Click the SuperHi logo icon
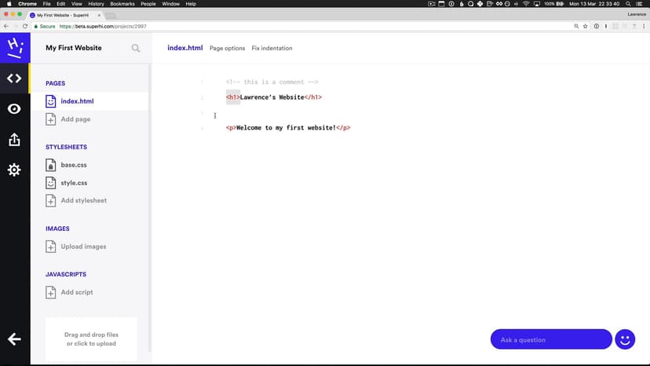 pos(14,47)
